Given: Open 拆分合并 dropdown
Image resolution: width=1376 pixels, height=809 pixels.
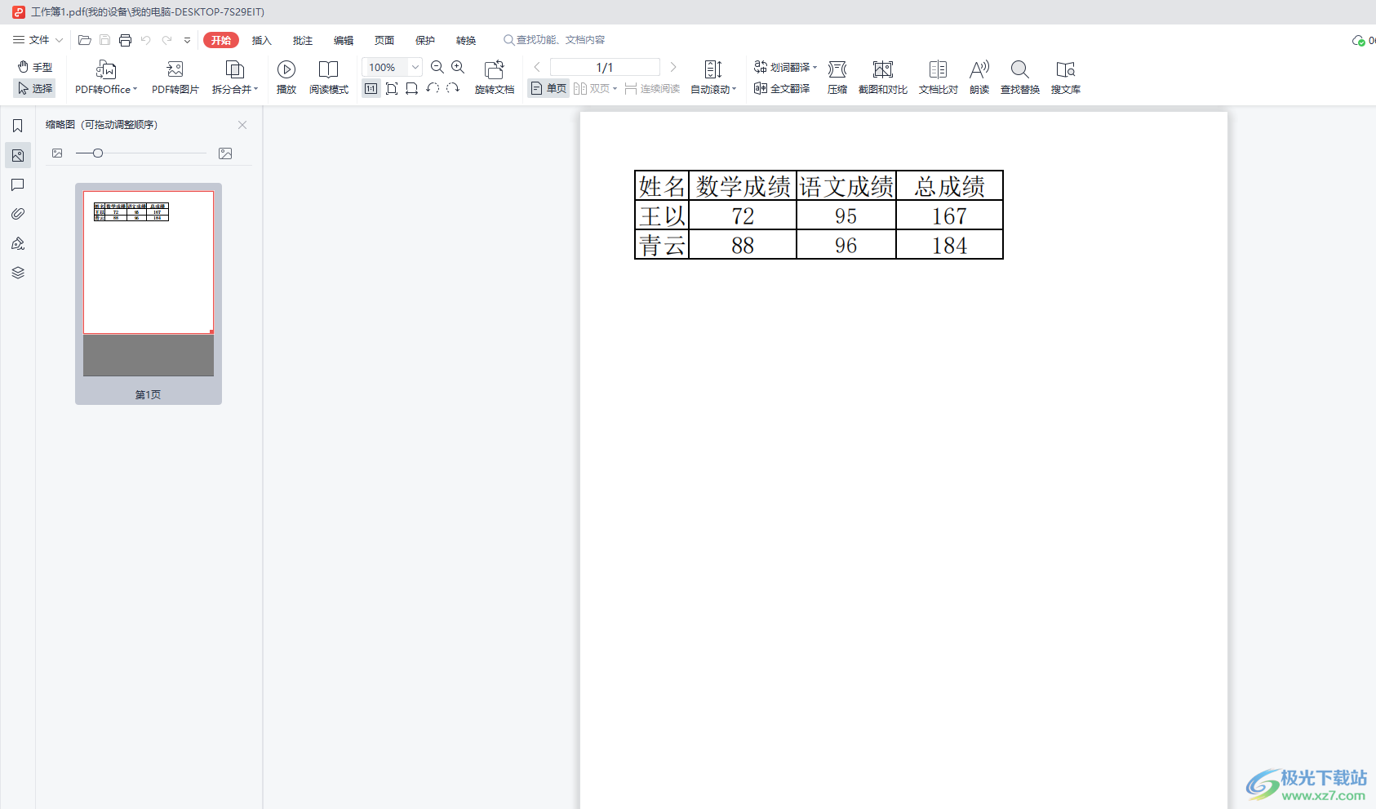Looking at the screenshot, I should (235, 78).
